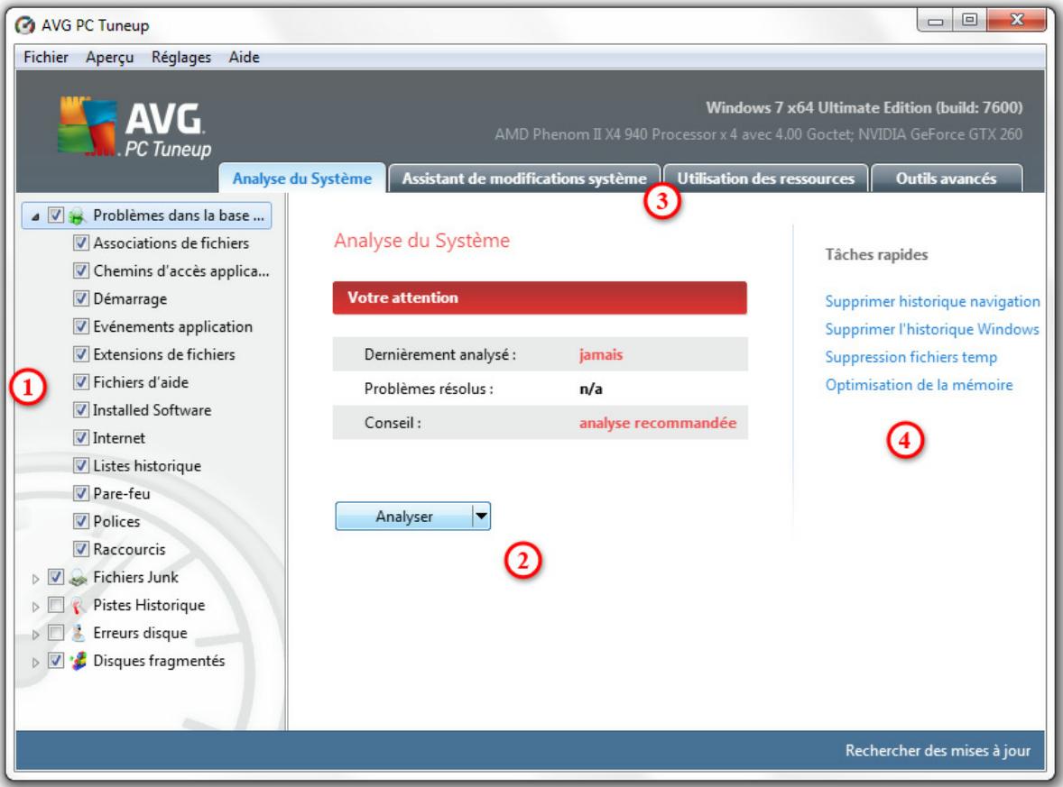
Task: Click Supprimer l'historique Windows link
Action: 931,329
